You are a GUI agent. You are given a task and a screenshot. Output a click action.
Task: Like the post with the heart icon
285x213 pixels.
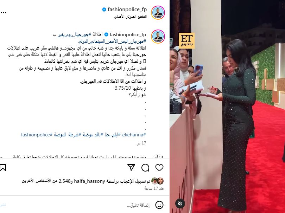159,168
